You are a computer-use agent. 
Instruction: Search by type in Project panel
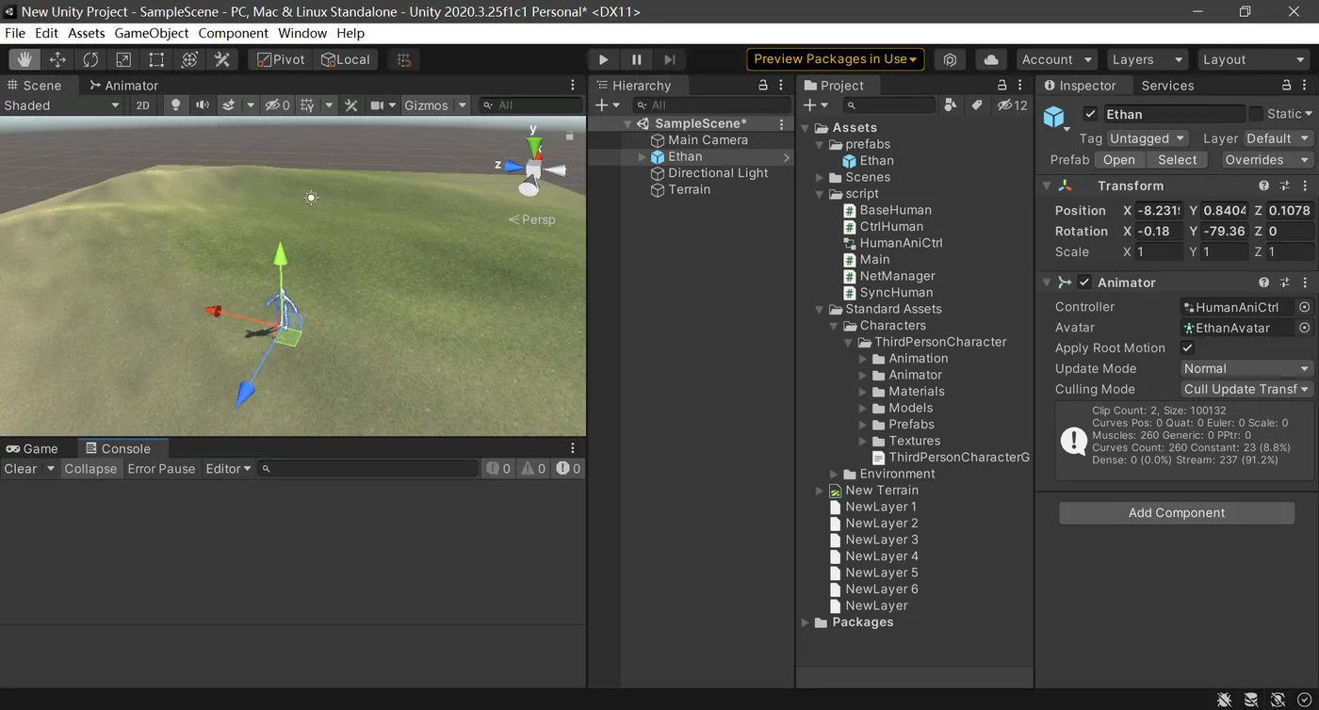[x=951, y=105]
